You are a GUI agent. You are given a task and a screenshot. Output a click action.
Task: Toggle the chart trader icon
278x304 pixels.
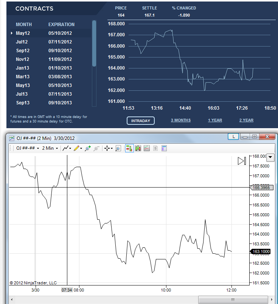pyautogui.click(x=129, y=148)
